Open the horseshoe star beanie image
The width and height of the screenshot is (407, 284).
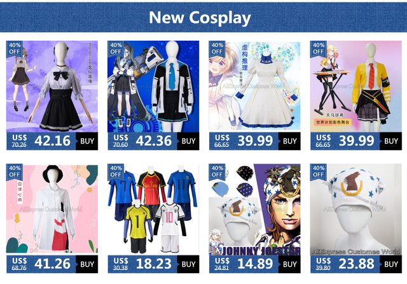click(356, 209)
